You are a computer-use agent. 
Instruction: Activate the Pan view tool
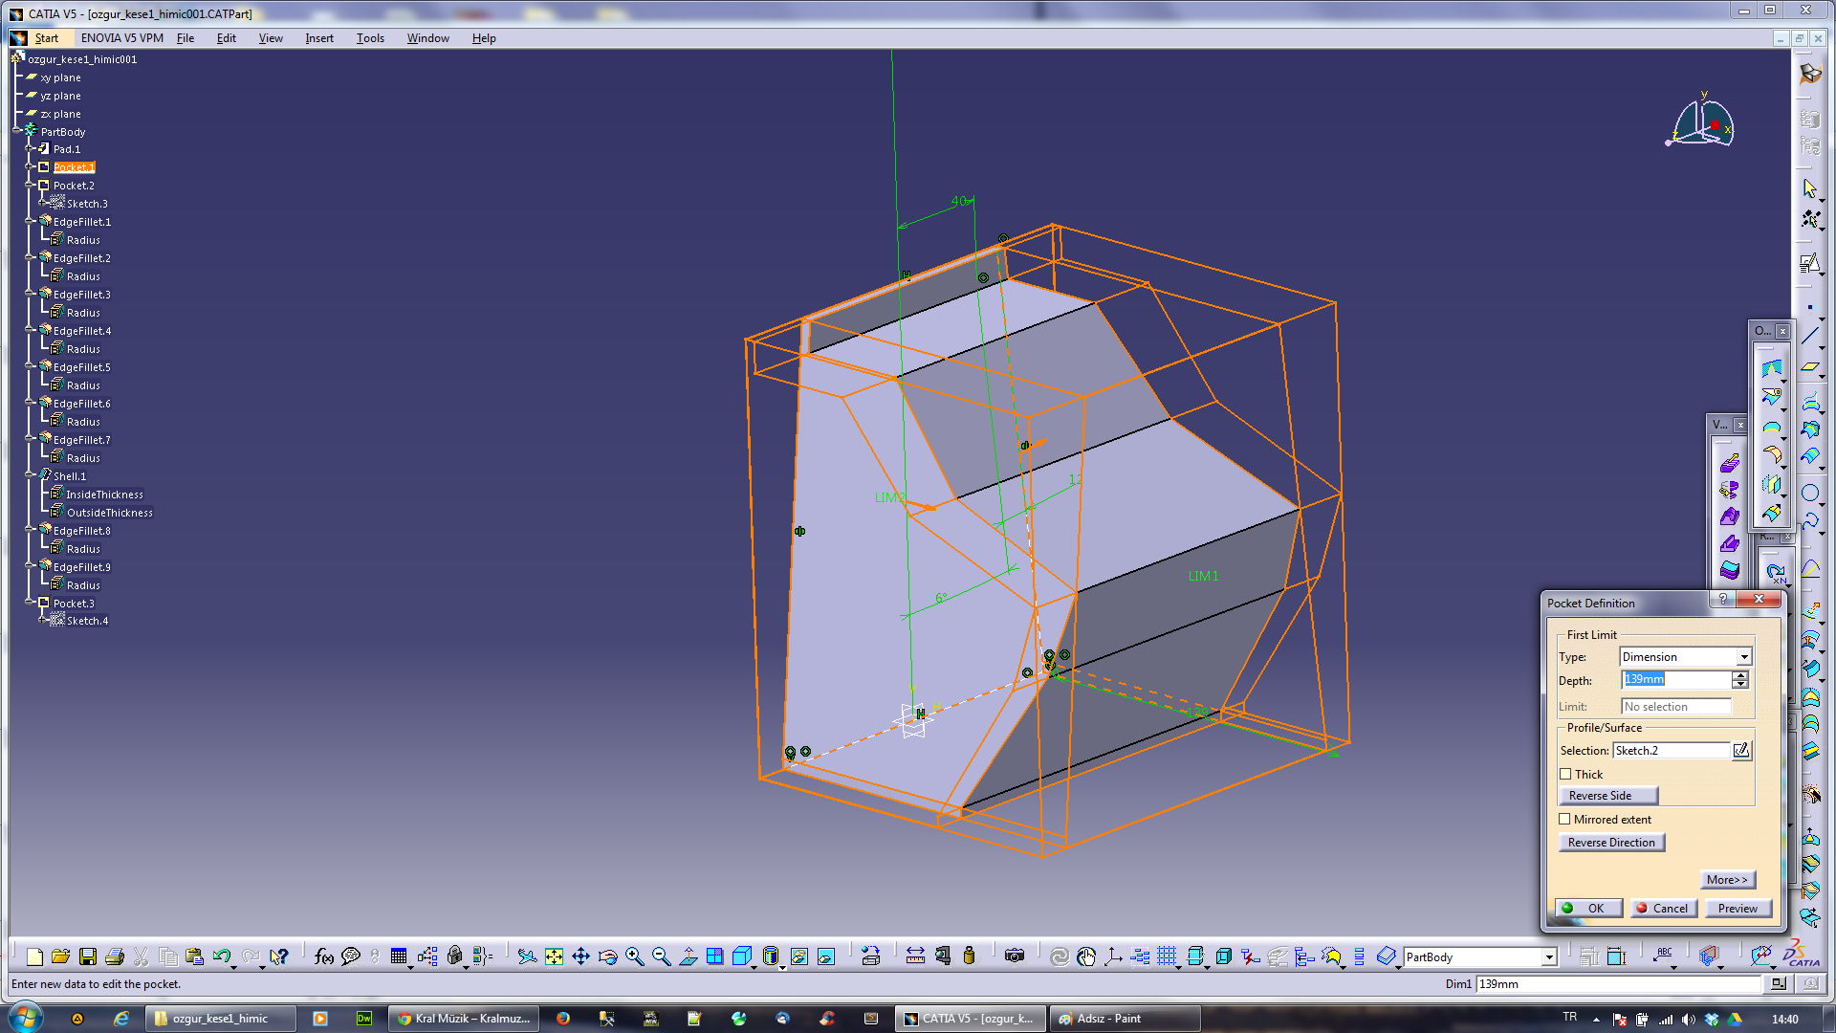[580, 956]
